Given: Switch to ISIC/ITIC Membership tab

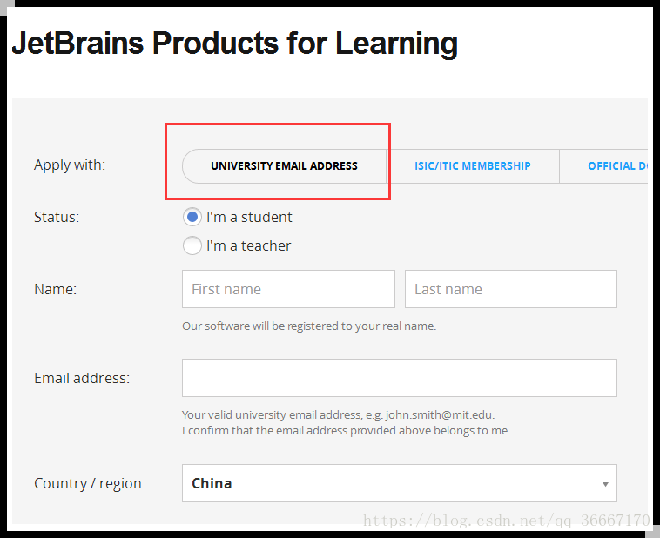Looking at the screenshot, I should [472, 165].
